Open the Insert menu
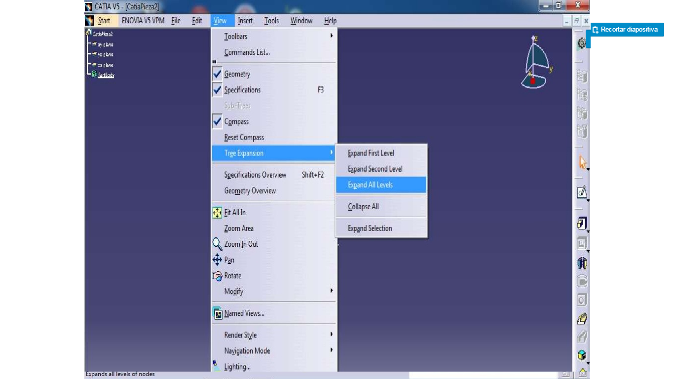 tap(245, 21)
